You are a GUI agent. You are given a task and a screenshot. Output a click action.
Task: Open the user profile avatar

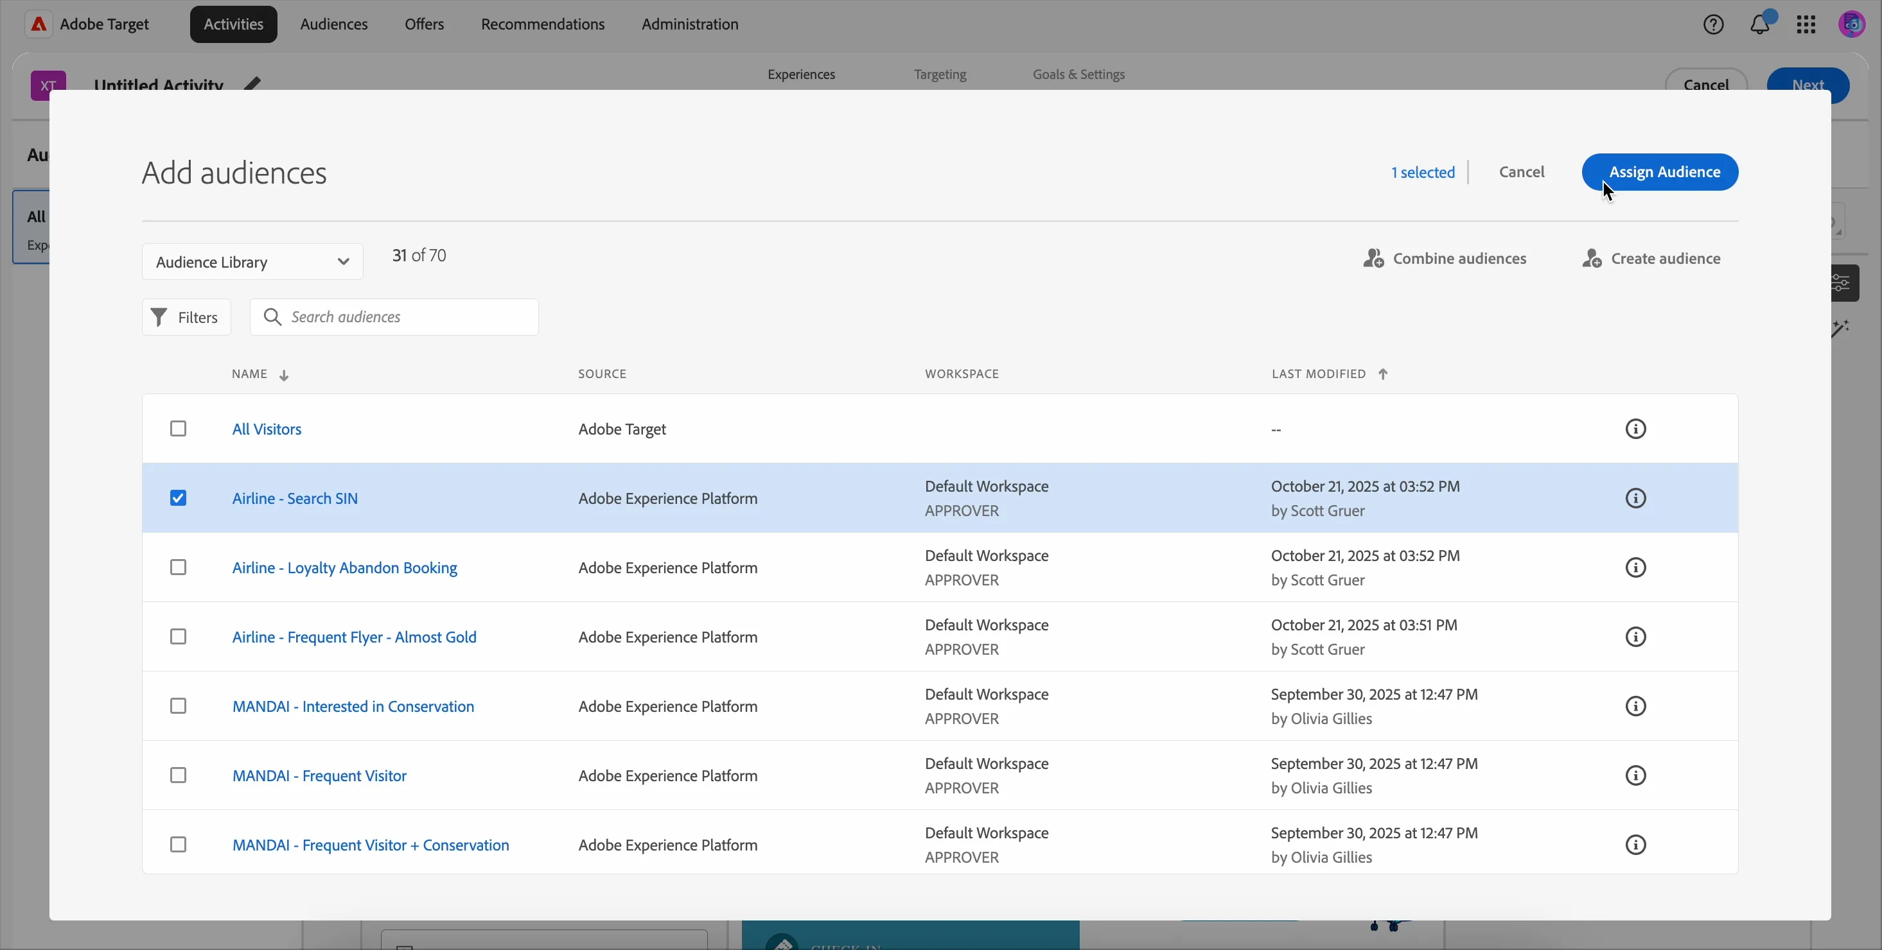pyautogui.click(x=1852, y=24)
